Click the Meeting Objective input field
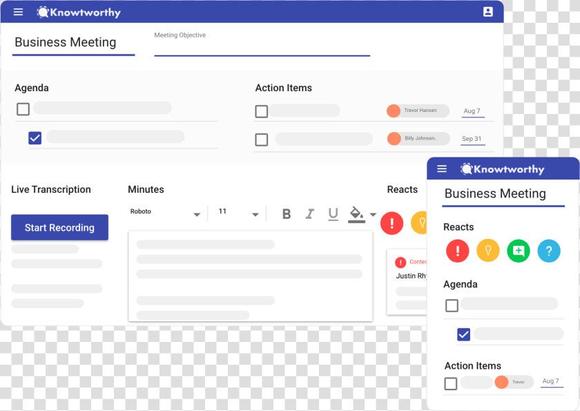 coord(262,44)
